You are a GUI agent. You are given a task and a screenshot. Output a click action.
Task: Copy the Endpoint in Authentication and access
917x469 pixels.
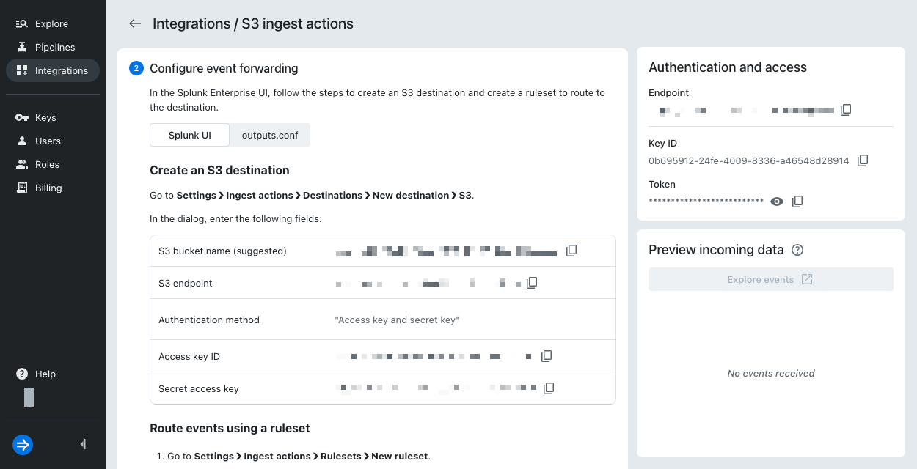pos(846,110)
